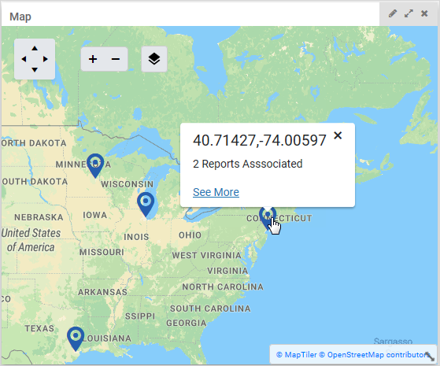
Task: Click the 40.71427,-74.00597 coordinates text
Action: pos(260,140)
